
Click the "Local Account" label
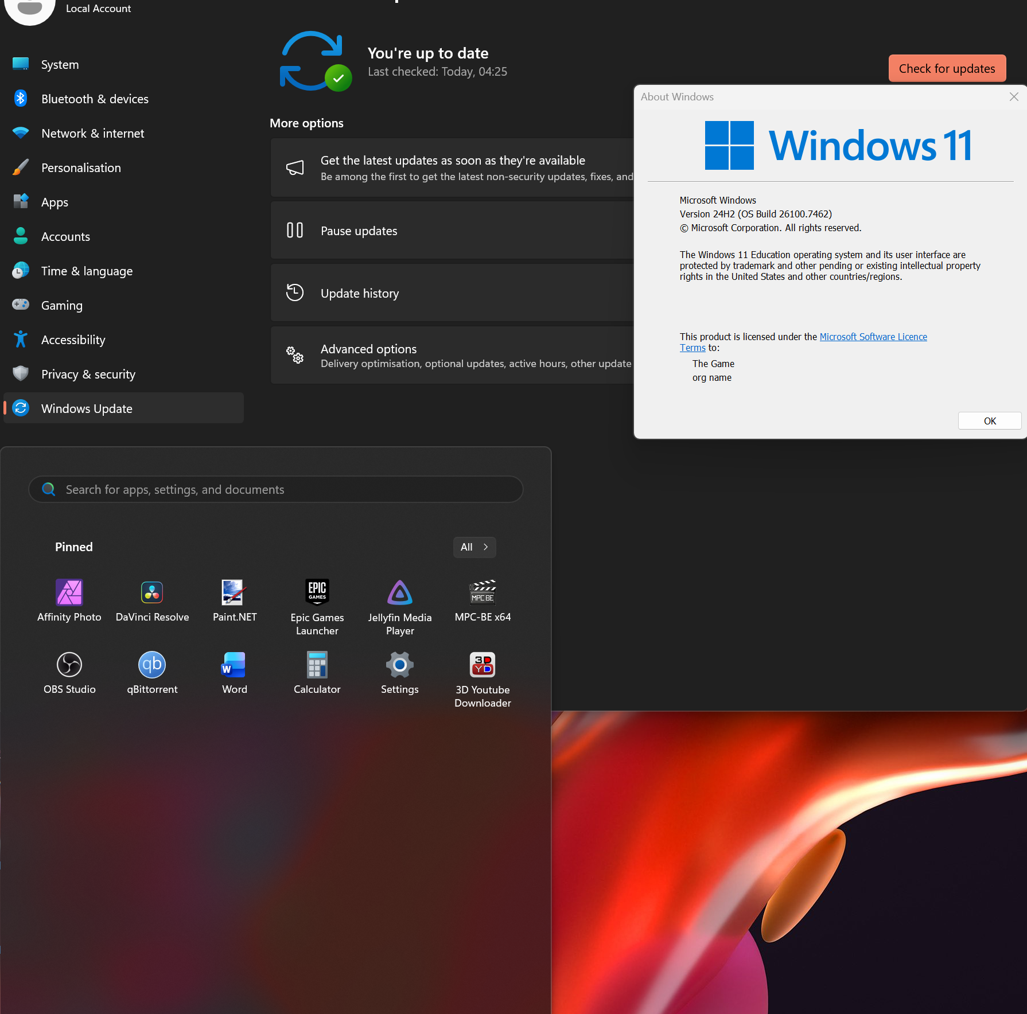[x=99, y=9]
